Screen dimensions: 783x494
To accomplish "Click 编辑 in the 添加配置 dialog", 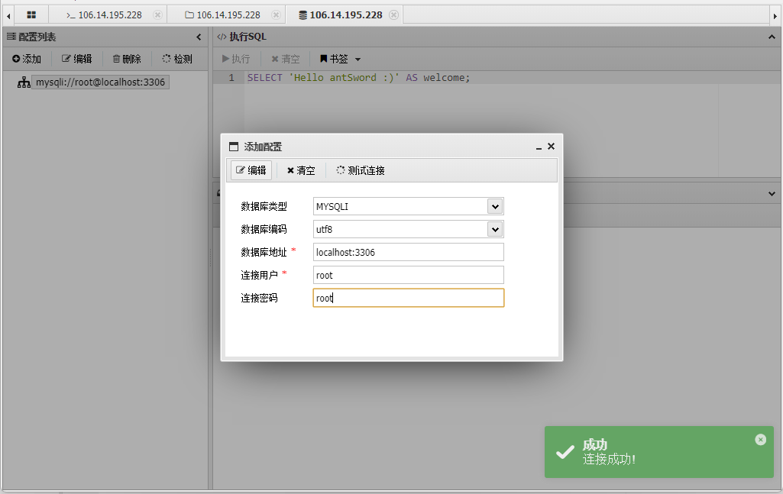I will [251, 170].
